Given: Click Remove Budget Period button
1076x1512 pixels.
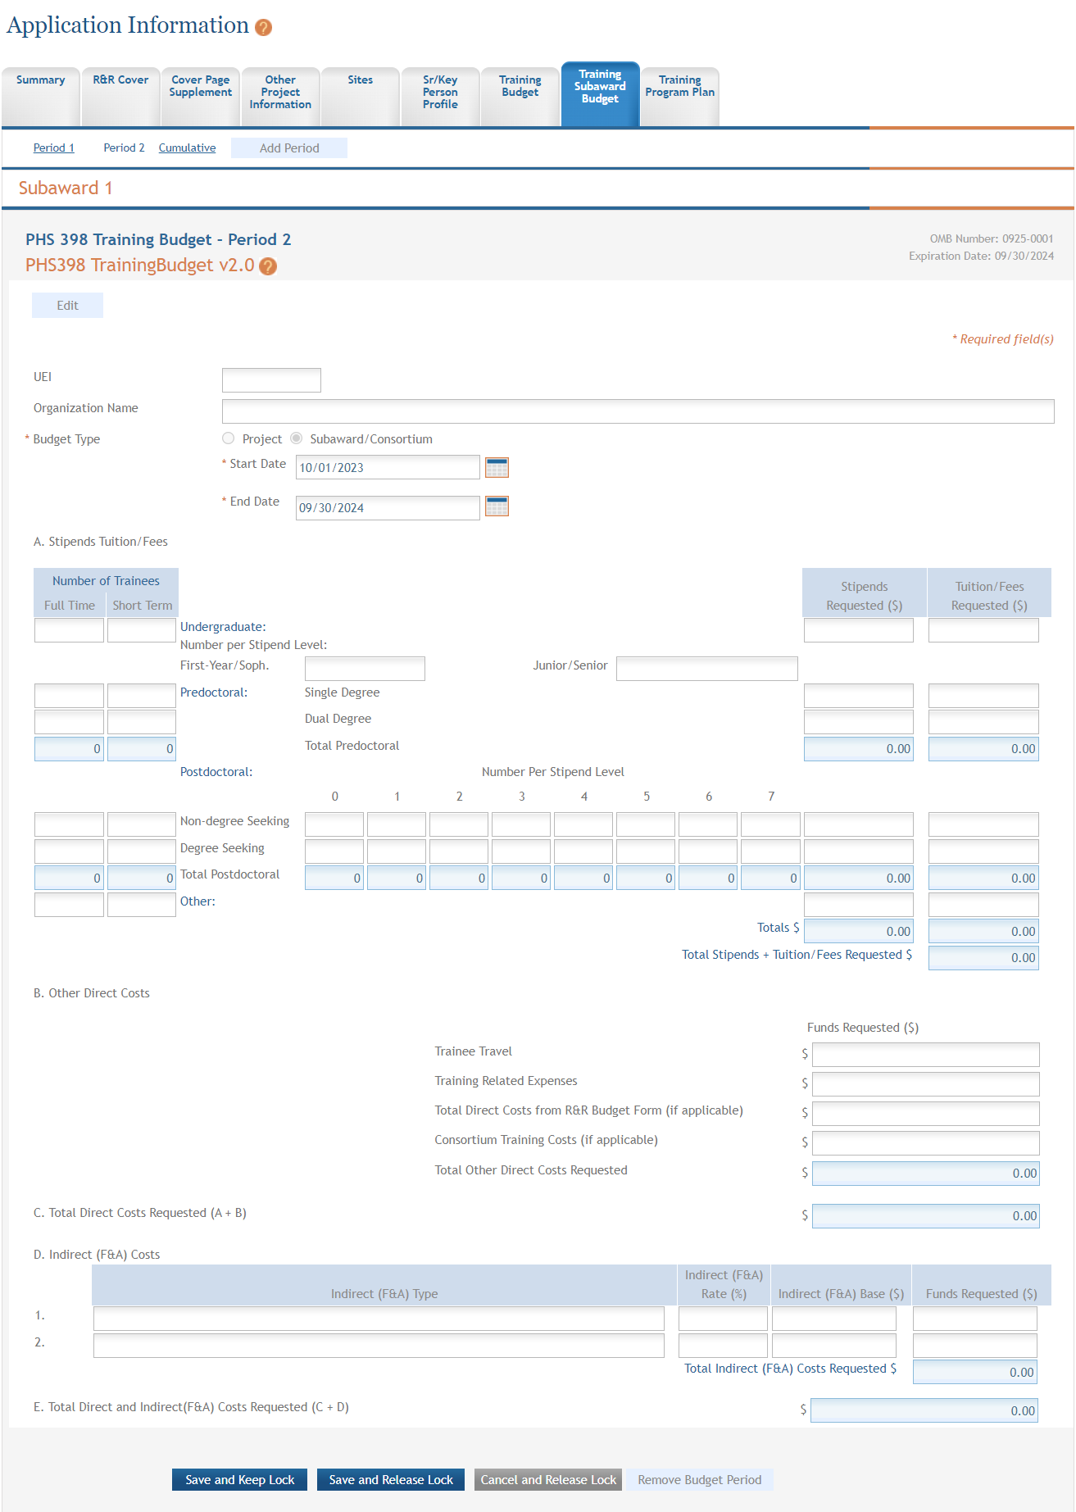Looking at the screenshot, I should (x=699, y=1479).
